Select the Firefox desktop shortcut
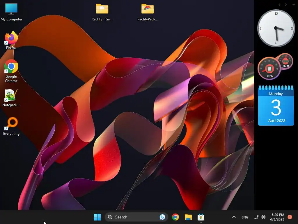Viewport: 298px width, 224px height. 11,40
